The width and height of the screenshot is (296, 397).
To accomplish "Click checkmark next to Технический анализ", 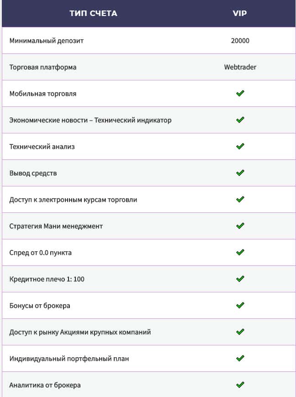I will pyautogui.click(x=240, y=146).
